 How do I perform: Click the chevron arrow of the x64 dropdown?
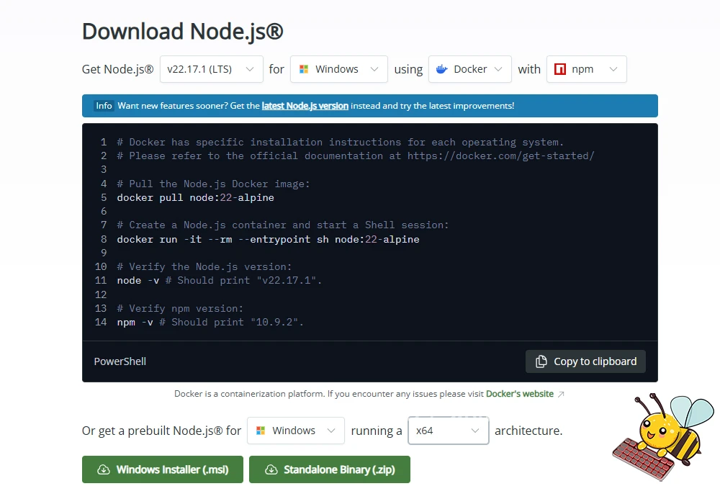coord(475,431)
